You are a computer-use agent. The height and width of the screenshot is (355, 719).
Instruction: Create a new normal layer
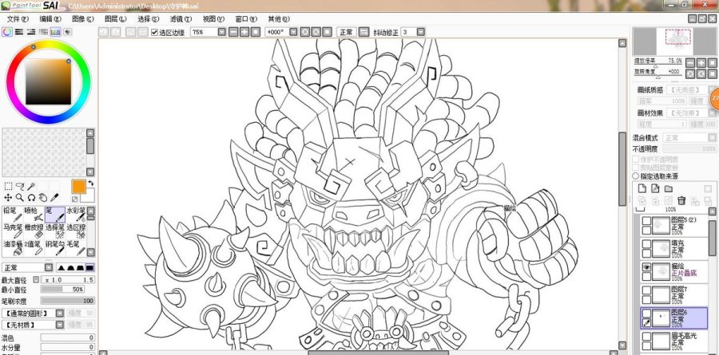point(642,188)
